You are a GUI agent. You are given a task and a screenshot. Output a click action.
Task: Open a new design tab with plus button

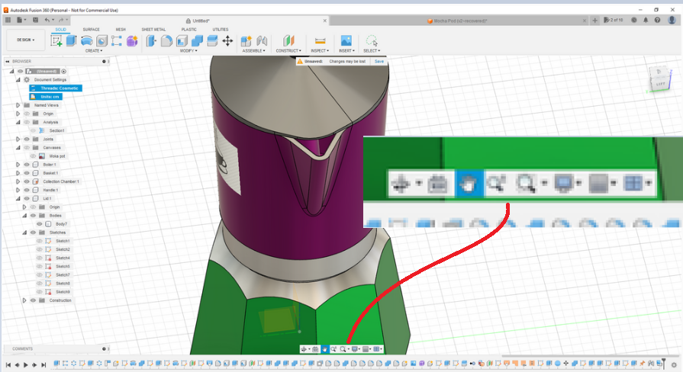click(595, 21)
